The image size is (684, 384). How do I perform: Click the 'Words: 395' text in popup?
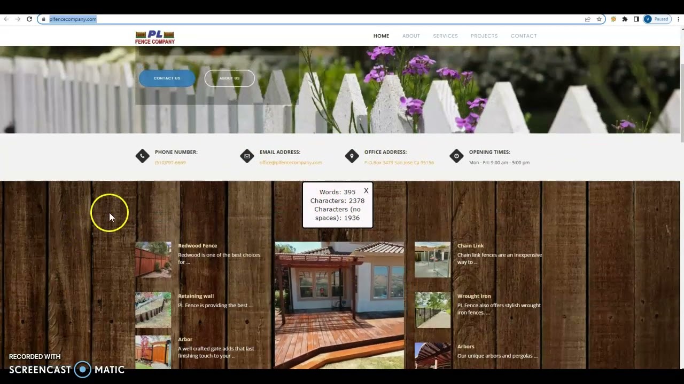click(x=337, y=192)
